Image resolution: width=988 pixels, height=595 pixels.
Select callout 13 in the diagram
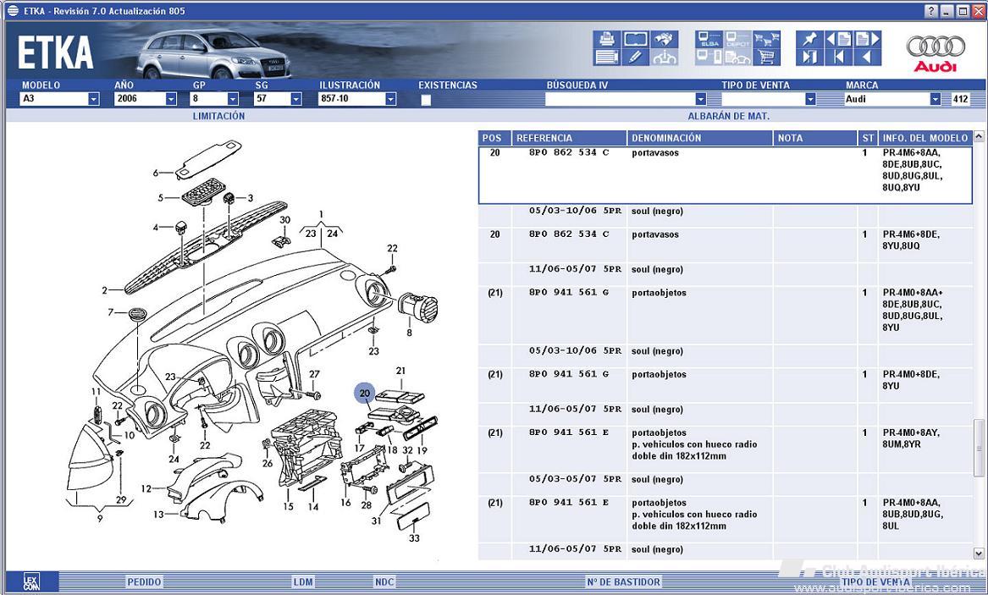click(159, 515)
